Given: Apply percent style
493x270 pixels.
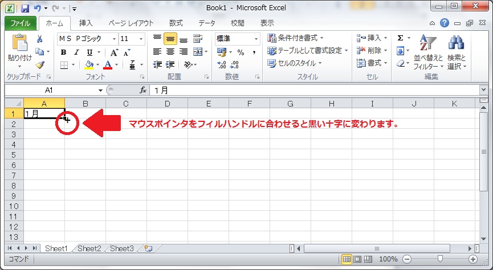Looking at the screenshot, I should tap(241, 52).
